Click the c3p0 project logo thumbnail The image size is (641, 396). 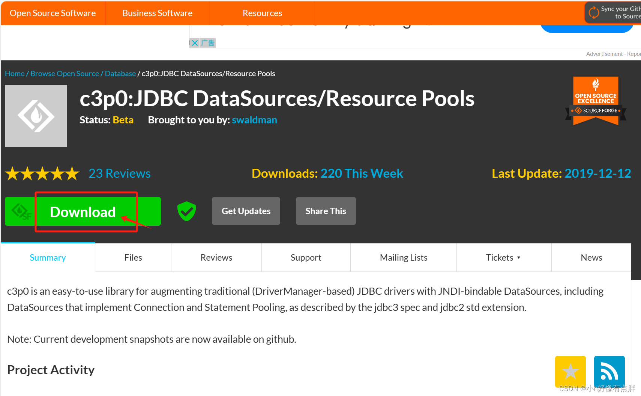[x=36, y=116]
